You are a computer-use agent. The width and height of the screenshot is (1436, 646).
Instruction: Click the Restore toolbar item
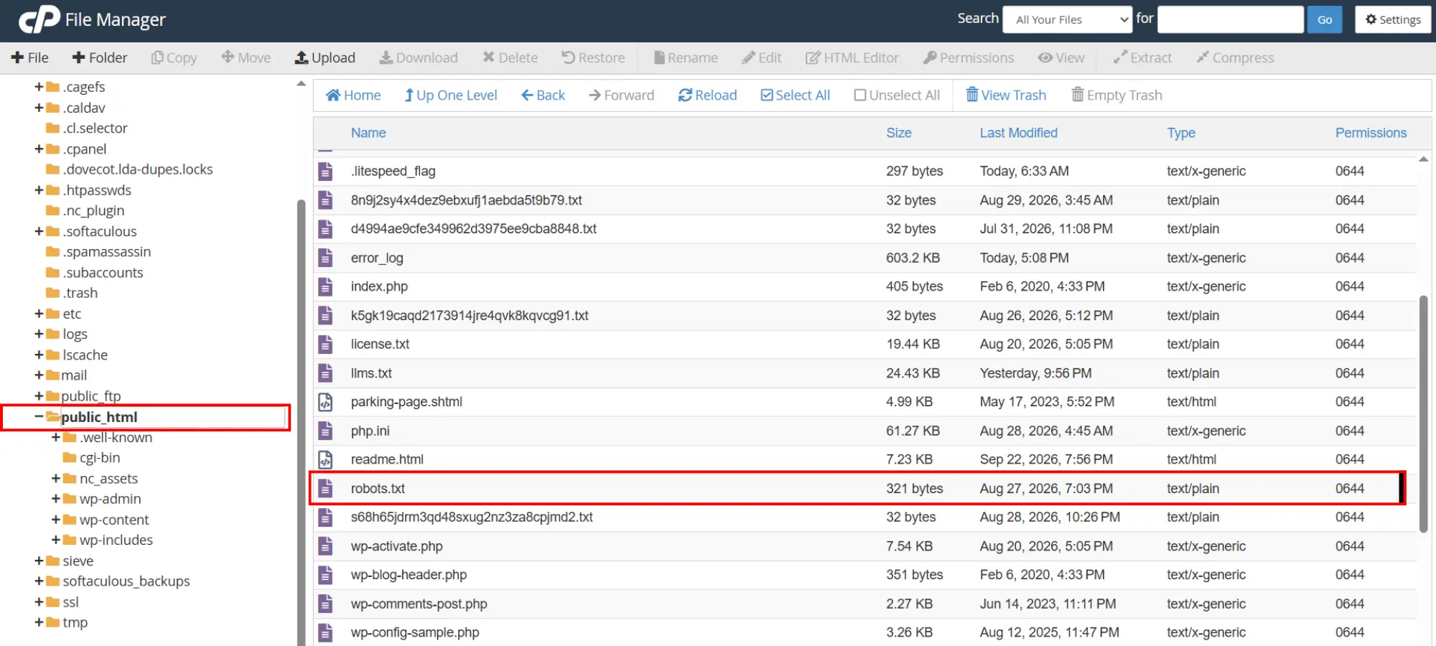coord(593,57)
